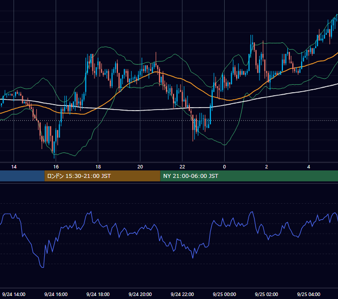Viewport: 338px width, 299px height.
Task: Click the 9/25 02:00 date label
Action: (x=266, y=294)
